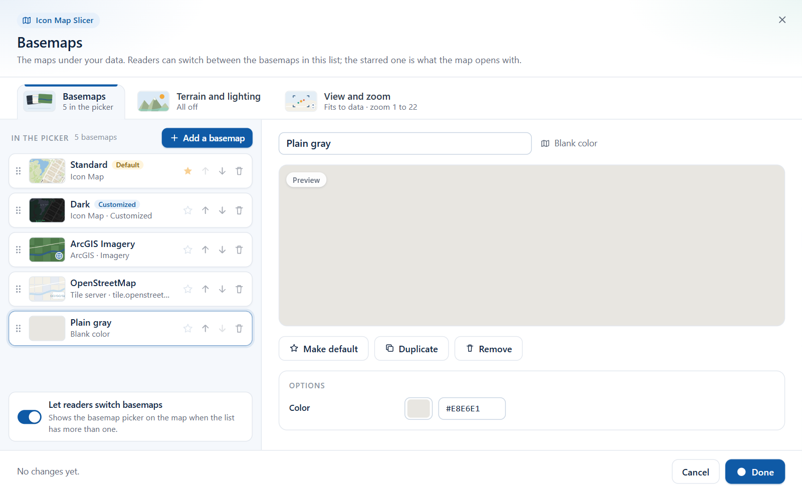
Task: Select the Plain gray thumbnail in list
Action: (x=47, y=328)
